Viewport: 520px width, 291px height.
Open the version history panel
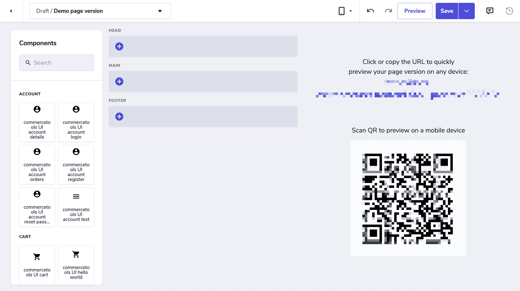coord(509,11)
